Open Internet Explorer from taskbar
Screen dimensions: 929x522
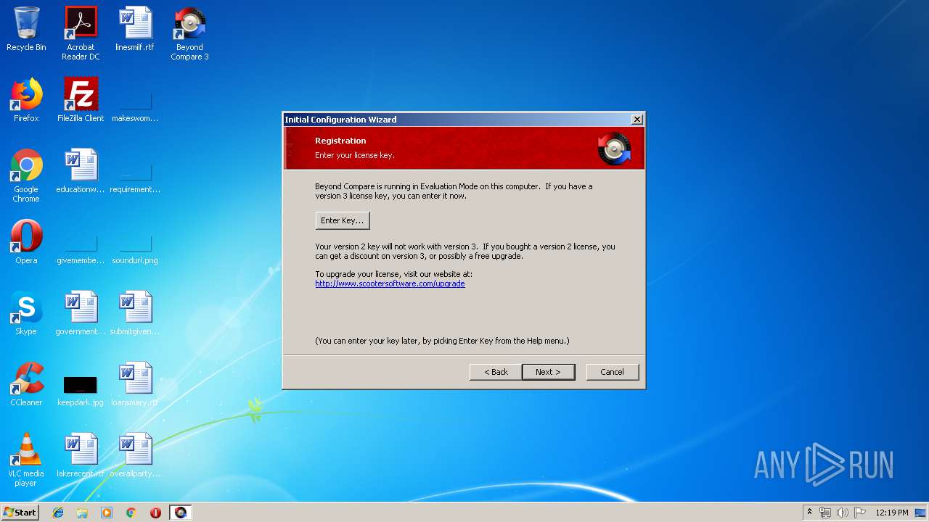(x=58, y=513)
